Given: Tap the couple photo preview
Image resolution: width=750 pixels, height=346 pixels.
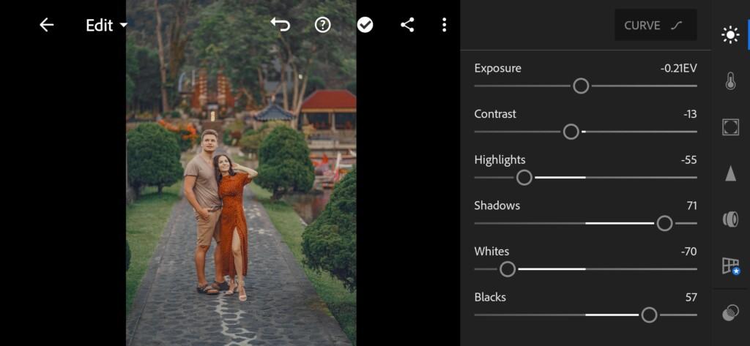Looking at the screenshot, I should (241, 173).
